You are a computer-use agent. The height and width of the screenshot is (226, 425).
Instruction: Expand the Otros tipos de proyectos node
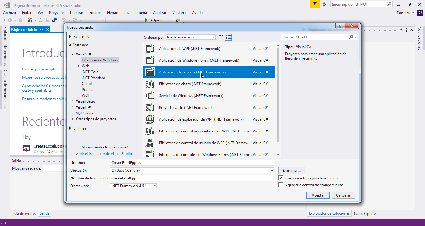73,119
